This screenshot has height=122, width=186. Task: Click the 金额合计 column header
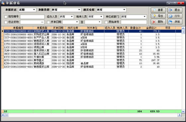pyautogui.click(x=151, y=28)
